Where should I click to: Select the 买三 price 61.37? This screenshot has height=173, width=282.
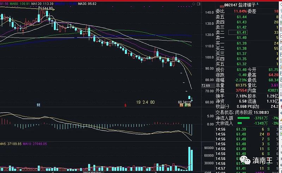coord(241,54)
